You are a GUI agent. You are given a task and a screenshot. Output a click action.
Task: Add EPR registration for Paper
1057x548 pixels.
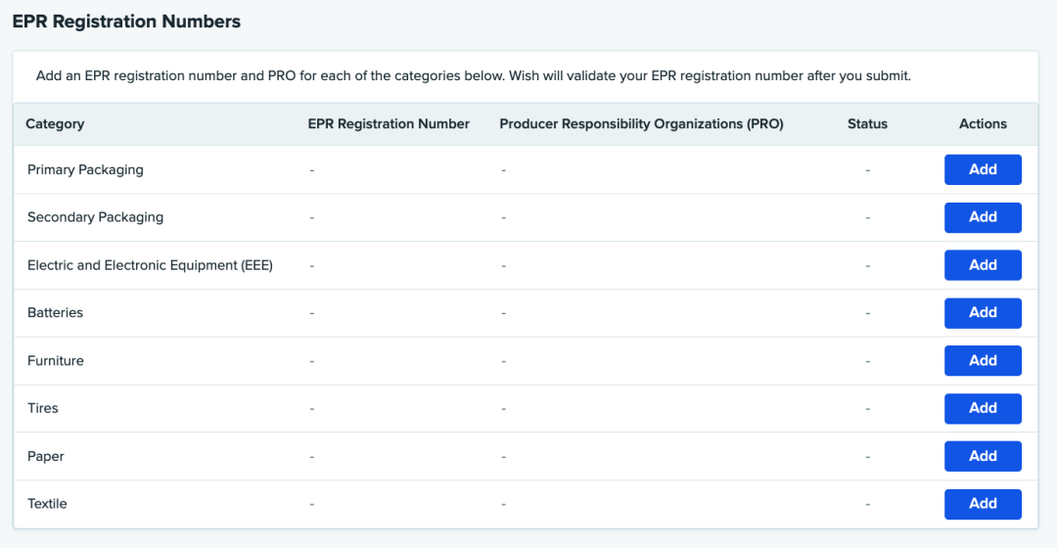[983, 456]
